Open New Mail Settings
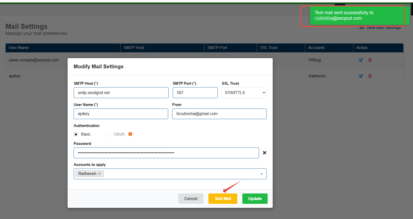Image resolution: width=413 pixels, height=219 pixels. [380, 27]
